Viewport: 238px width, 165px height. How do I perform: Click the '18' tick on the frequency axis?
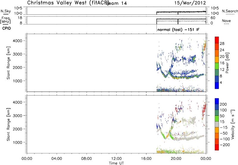pos(20,18)
